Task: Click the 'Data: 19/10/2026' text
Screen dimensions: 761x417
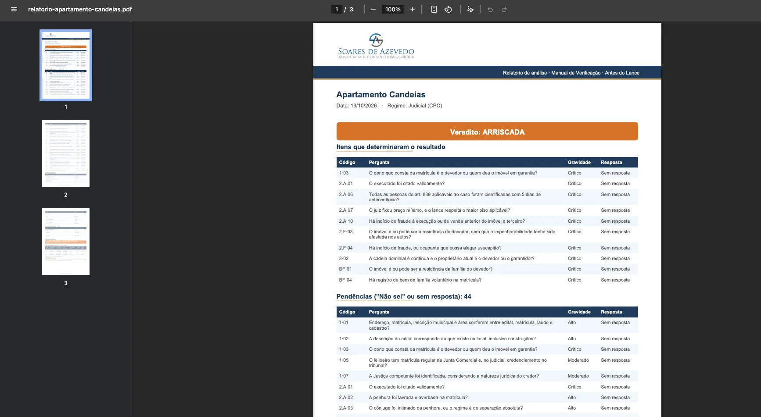Action: (x=356, y=106)
